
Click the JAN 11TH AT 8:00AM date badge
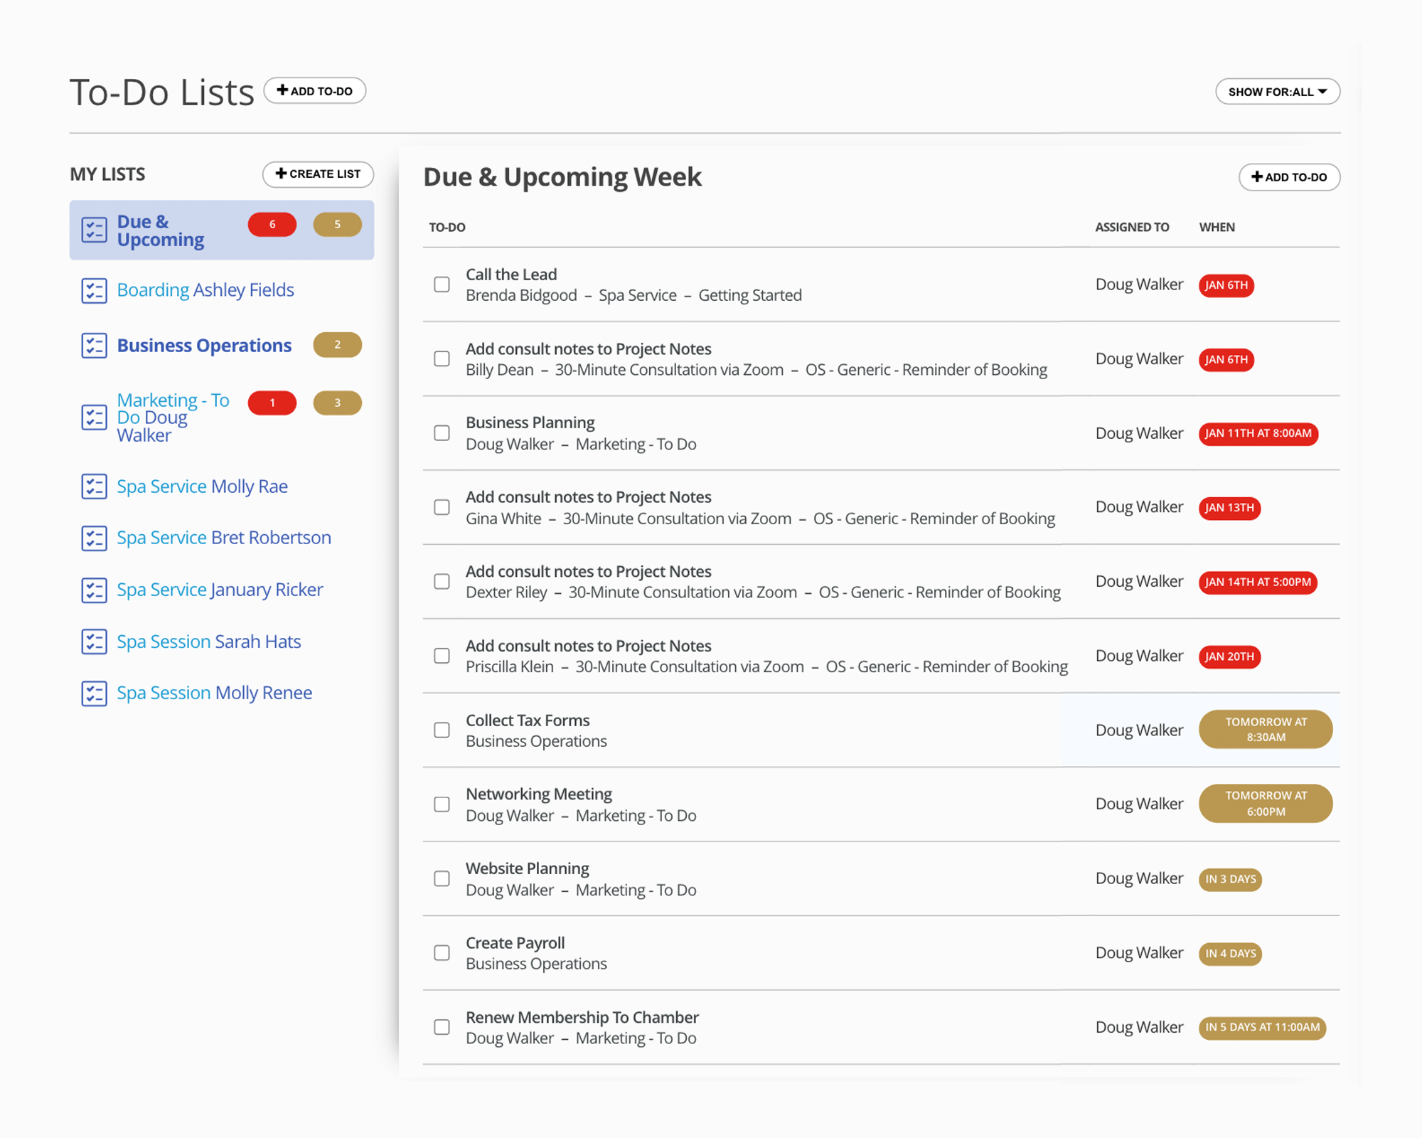1258,434
